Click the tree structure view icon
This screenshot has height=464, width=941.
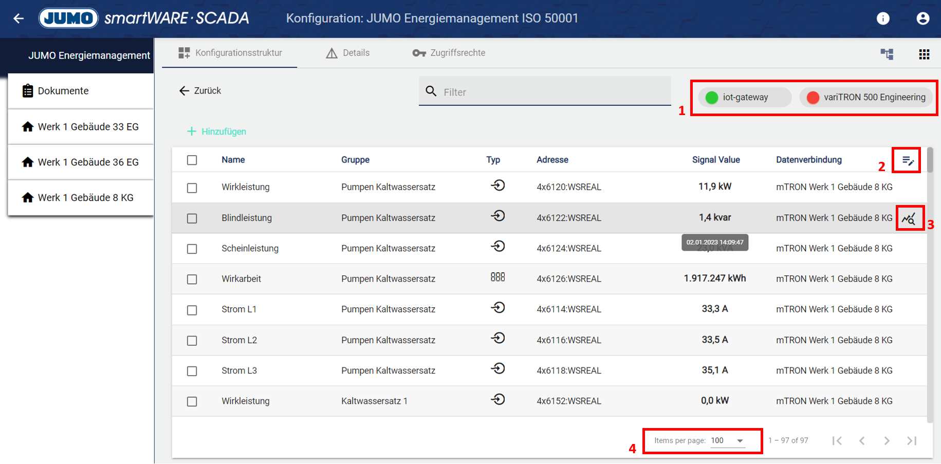[x=887, y=54]
